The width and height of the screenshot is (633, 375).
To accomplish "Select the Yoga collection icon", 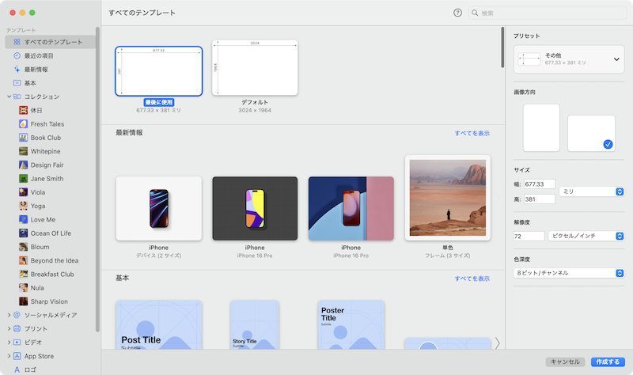I will [x=23, y=206].
